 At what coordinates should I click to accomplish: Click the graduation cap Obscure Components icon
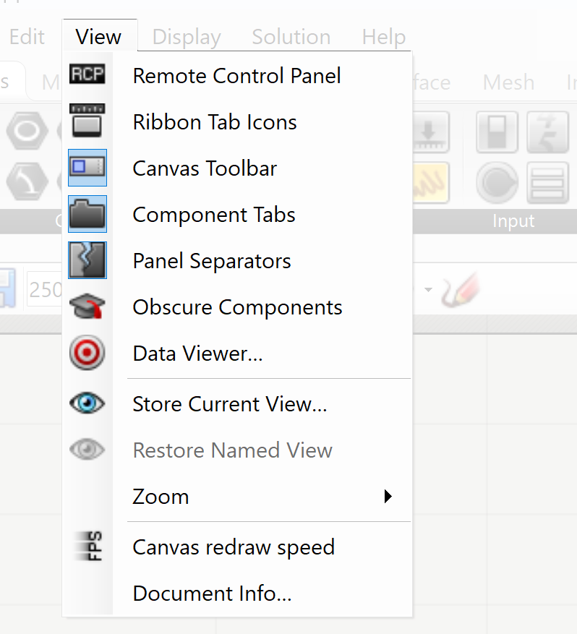87,307
